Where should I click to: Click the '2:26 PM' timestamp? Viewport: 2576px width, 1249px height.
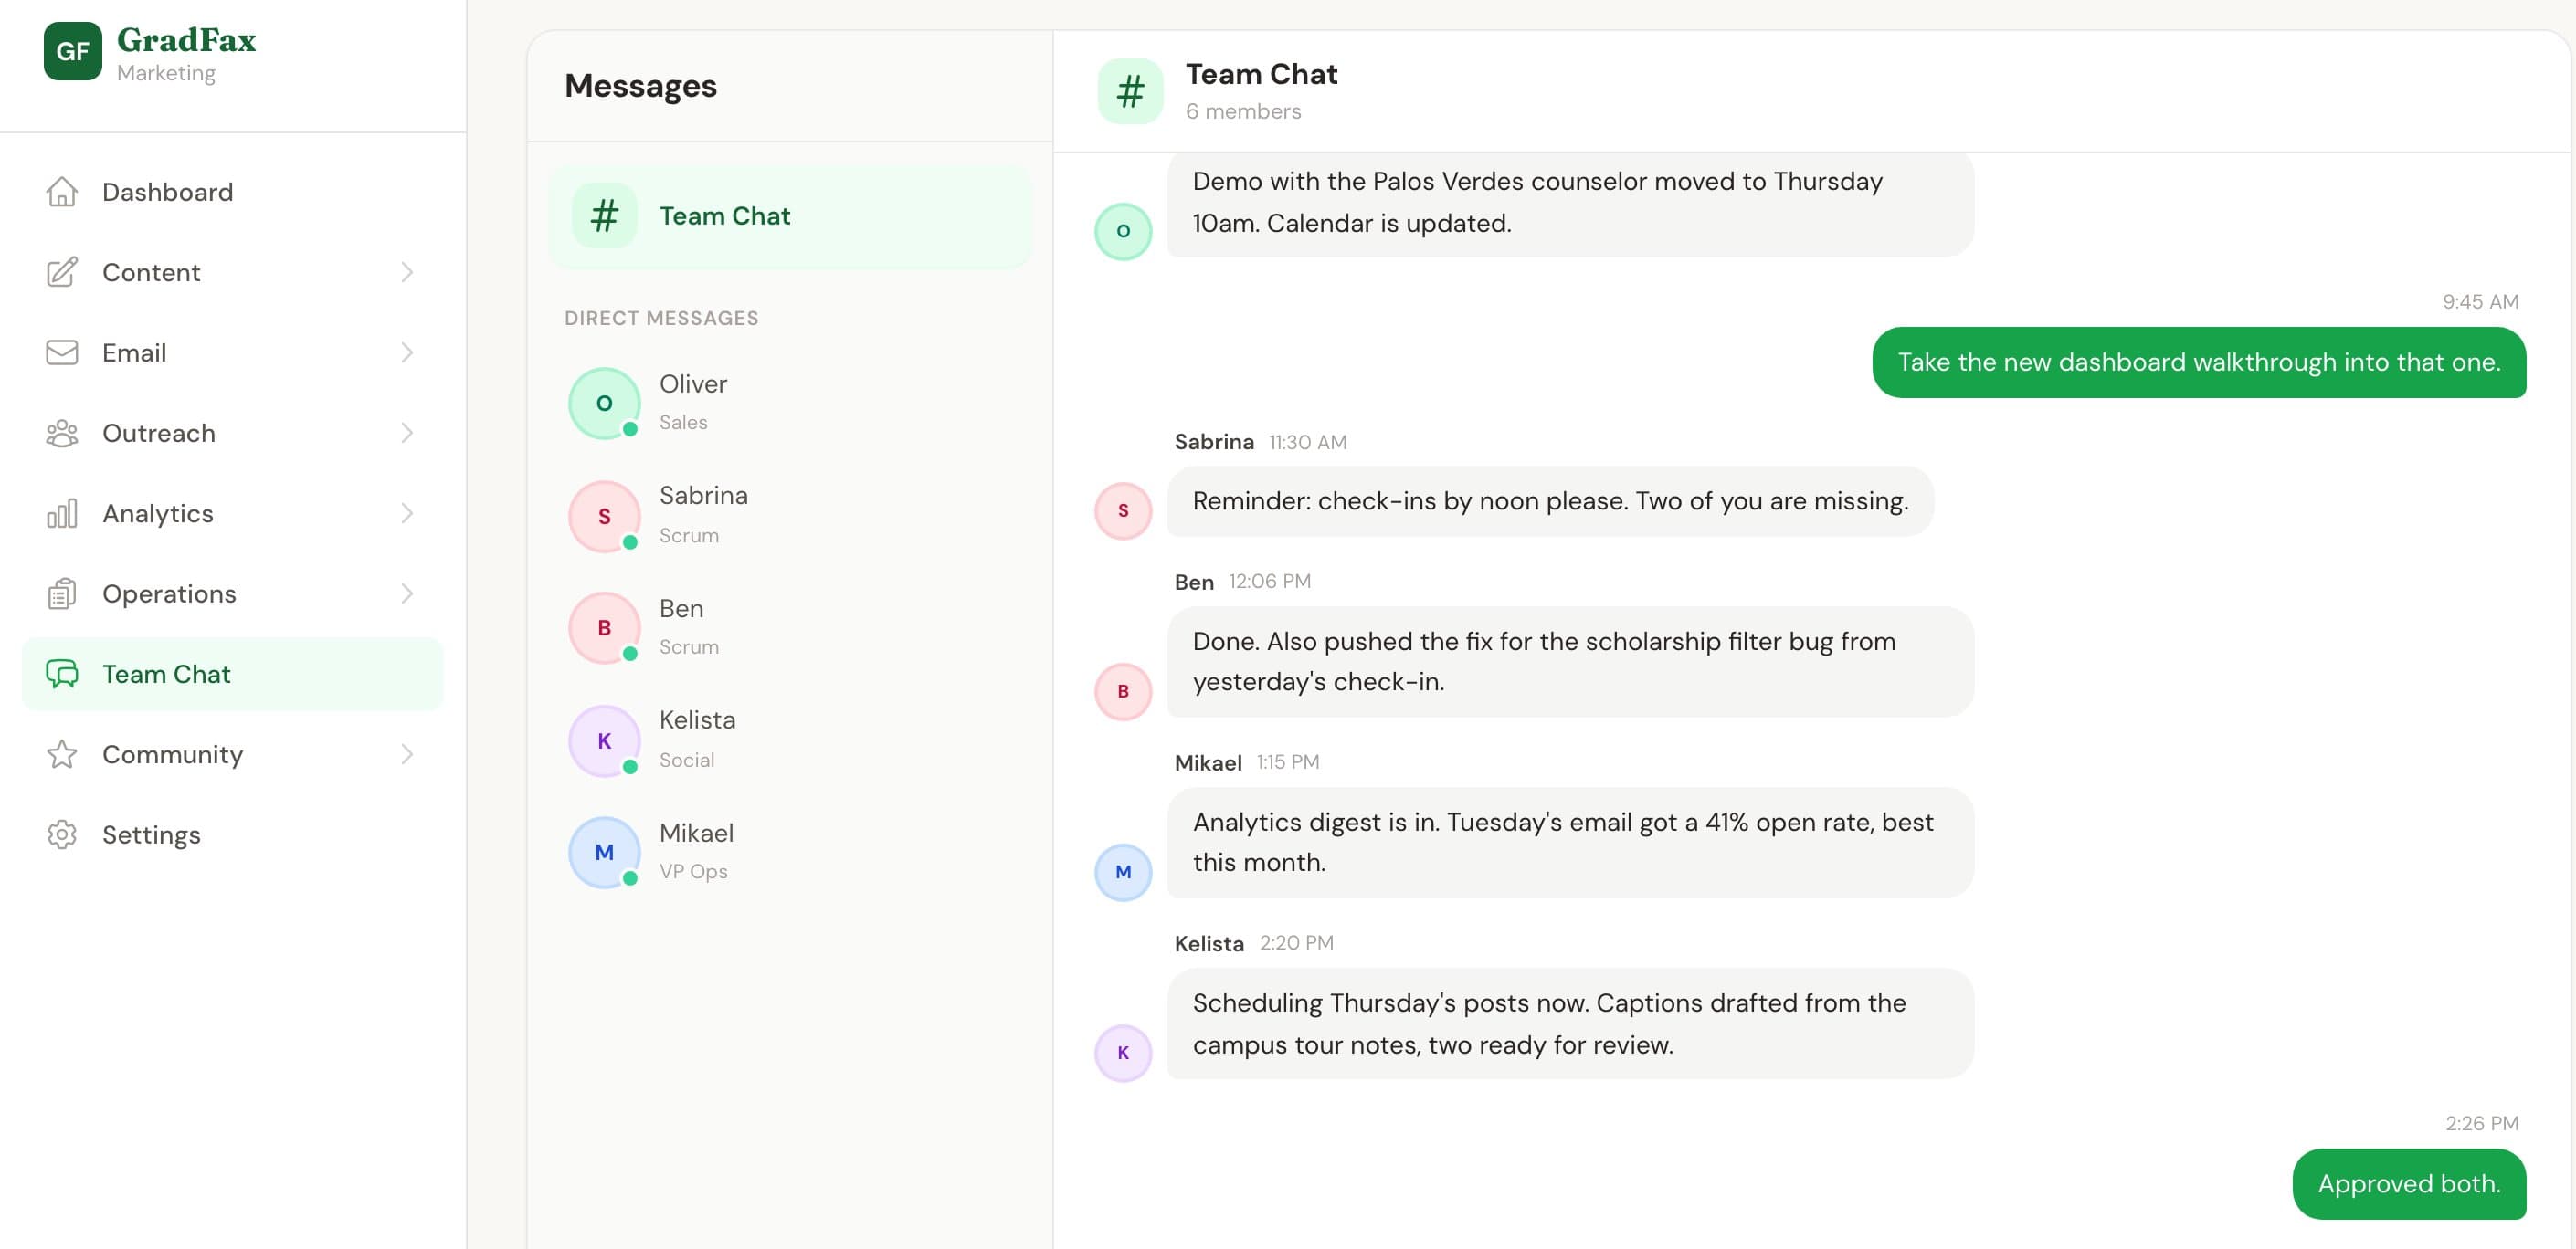[2481, 1123]
